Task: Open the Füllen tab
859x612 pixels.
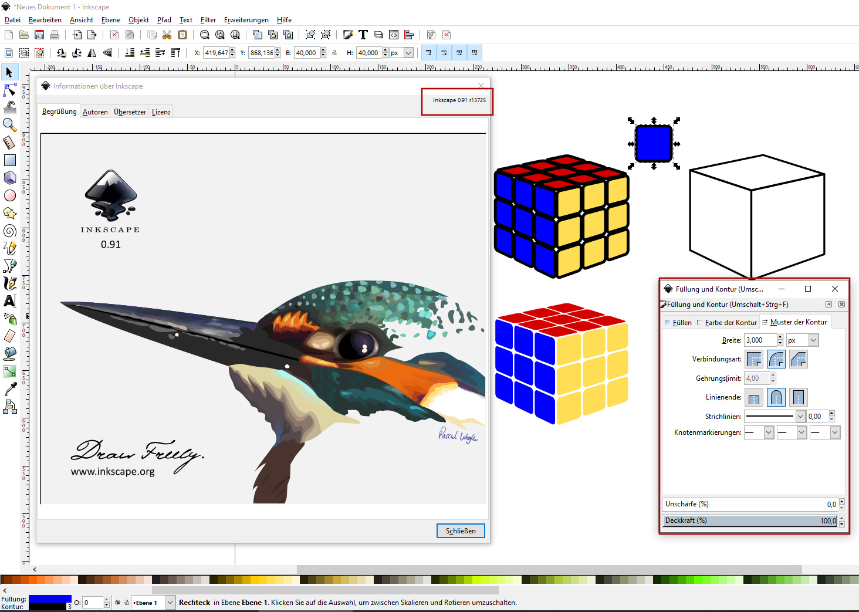Action: [x=682, y=323]
